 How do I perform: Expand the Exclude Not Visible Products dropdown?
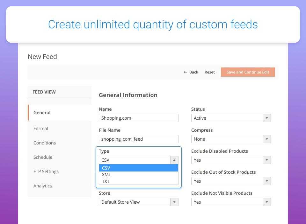(x=231, y=202)
